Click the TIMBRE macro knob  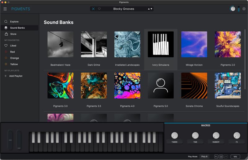175,136
